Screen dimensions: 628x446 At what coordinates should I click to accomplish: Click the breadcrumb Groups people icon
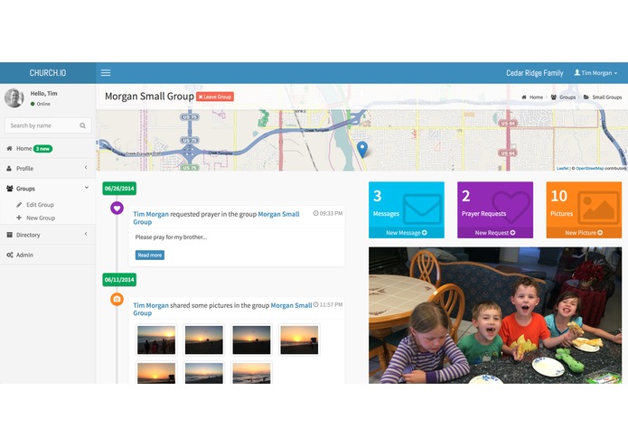pyautogui.click(x=554, y=98)
